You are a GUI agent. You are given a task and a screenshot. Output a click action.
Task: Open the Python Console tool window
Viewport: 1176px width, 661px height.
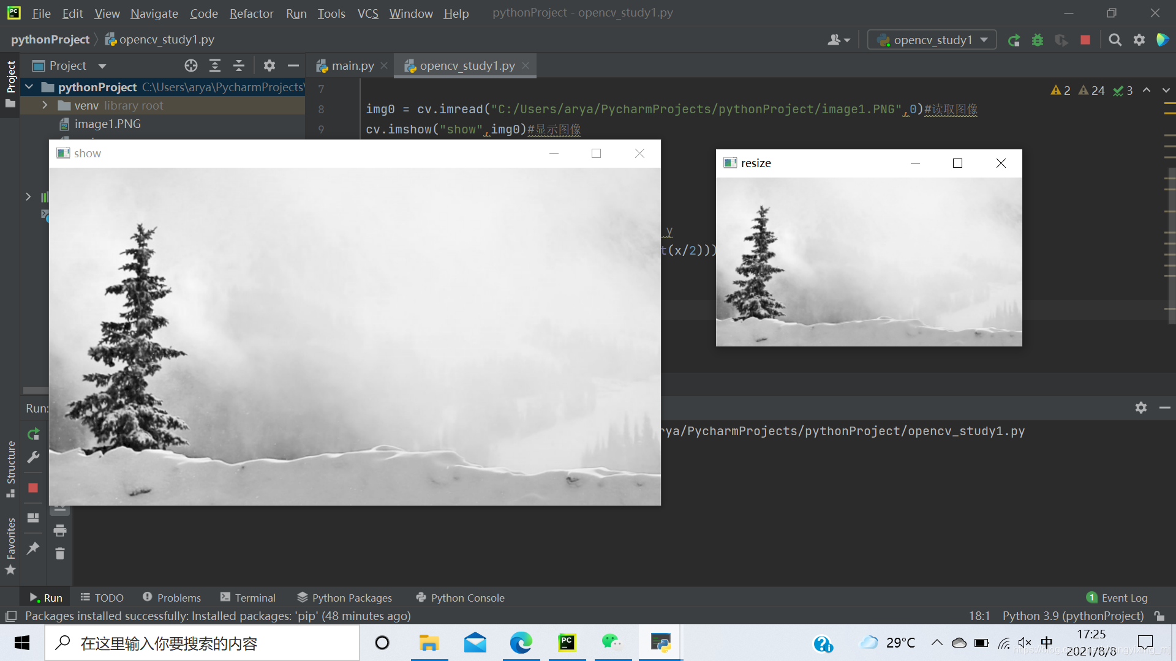coord(461,597)
